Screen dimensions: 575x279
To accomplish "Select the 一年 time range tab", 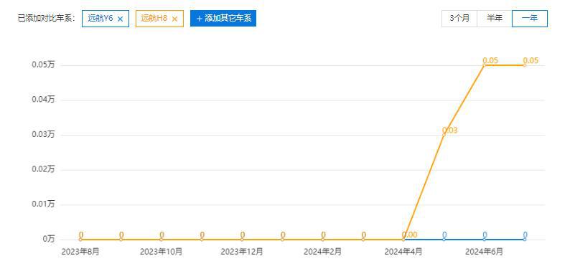I will 530,19.
